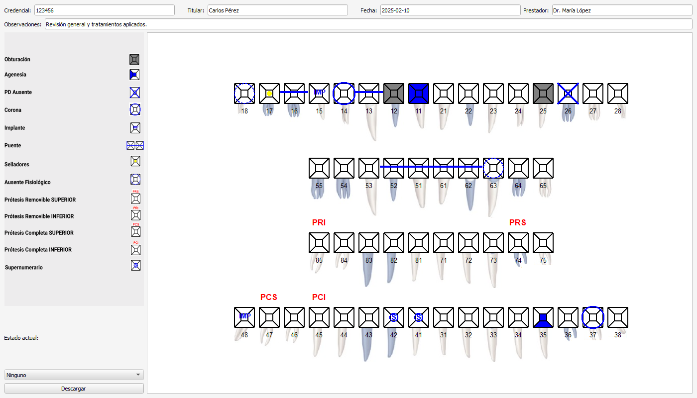
Task: Click tooth 65 box
Action: (x=543, y=168)
